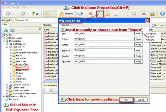Click the Title input field

(103, 33)
